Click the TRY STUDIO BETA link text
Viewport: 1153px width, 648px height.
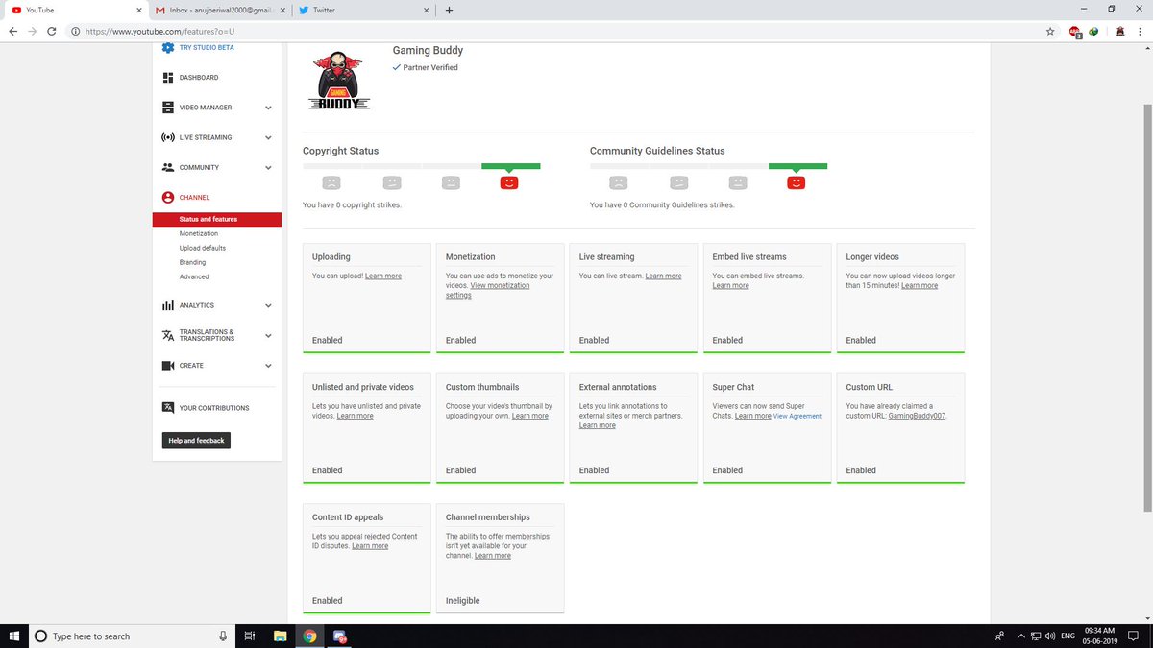click(x=207, y=47)
